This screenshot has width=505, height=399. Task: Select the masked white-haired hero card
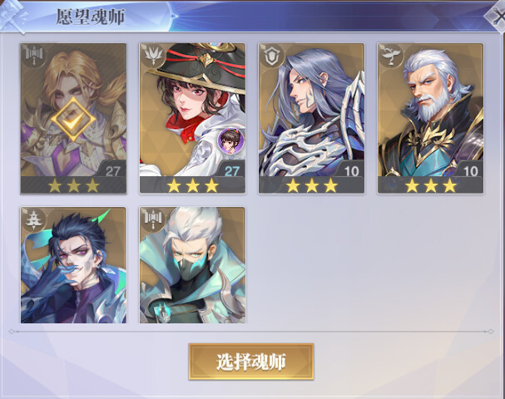(192, 265)
